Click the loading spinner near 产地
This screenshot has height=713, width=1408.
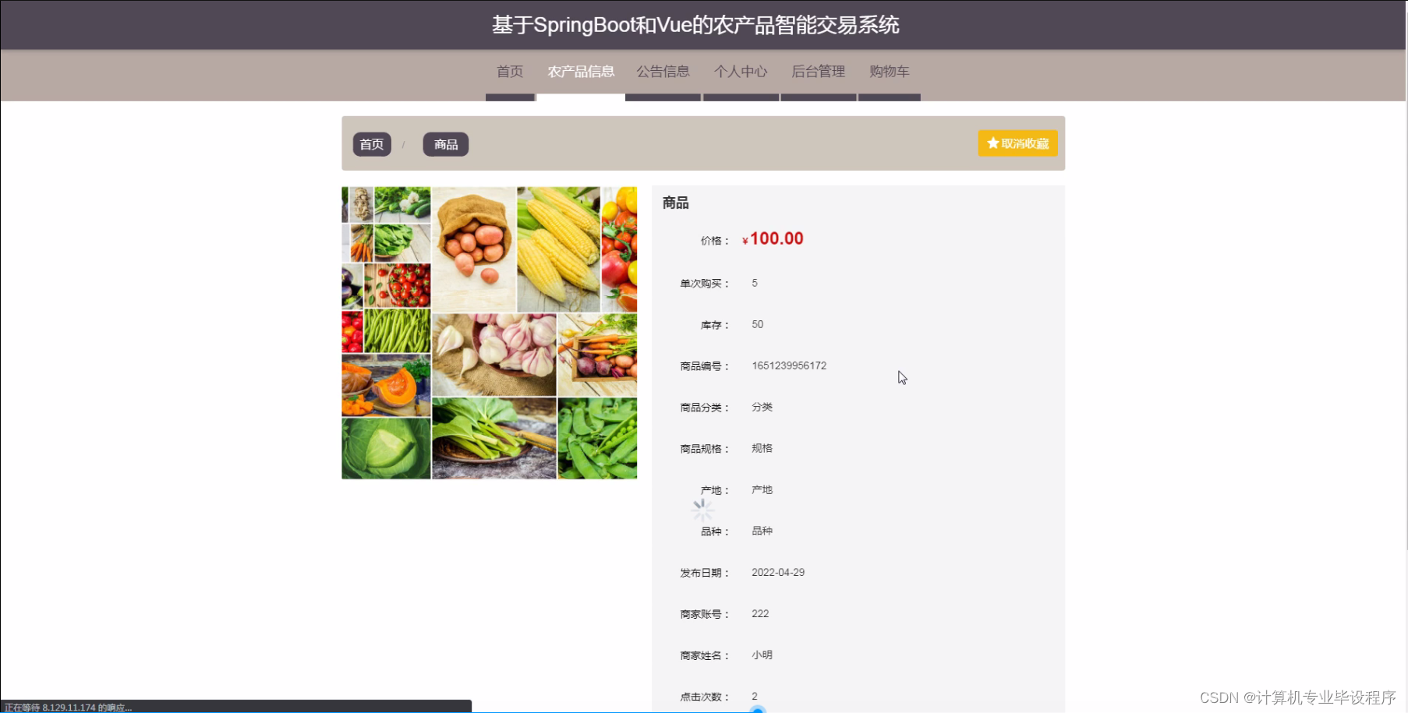(702, 510)
